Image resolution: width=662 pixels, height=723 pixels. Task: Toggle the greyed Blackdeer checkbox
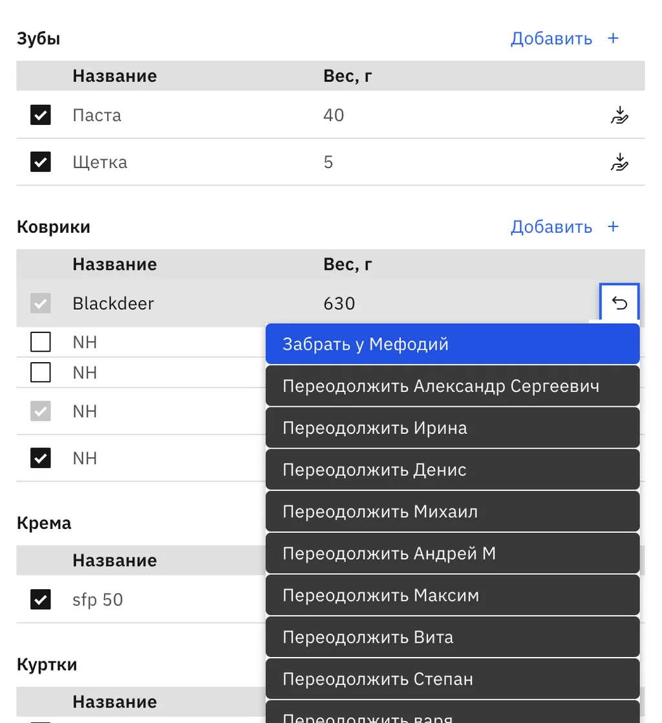(41, 303)
